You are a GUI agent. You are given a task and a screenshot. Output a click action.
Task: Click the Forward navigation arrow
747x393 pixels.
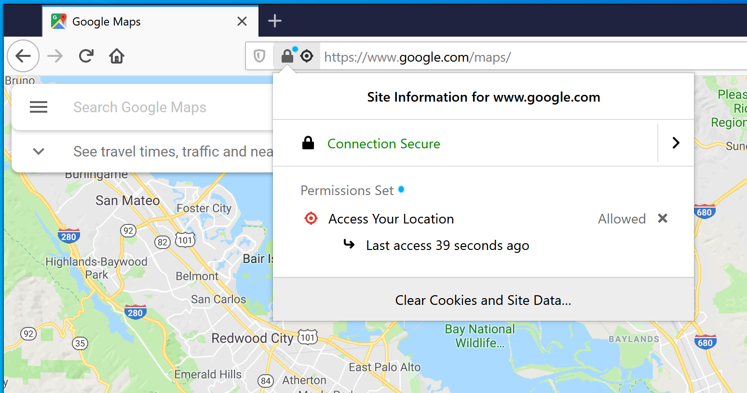click(x=55, y=56)
